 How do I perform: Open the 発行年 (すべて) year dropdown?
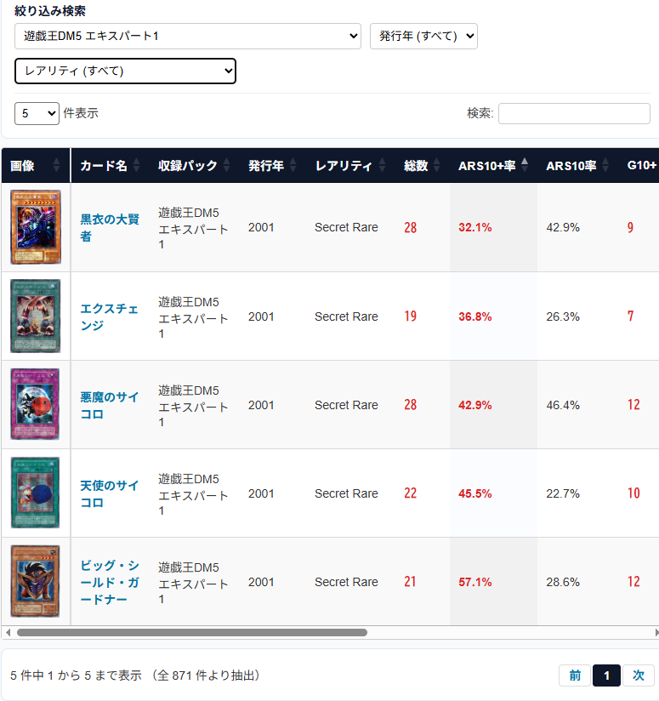(423, 37)
